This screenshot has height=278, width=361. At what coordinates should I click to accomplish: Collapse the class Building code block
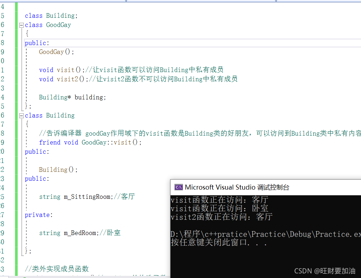coord(21,115)
